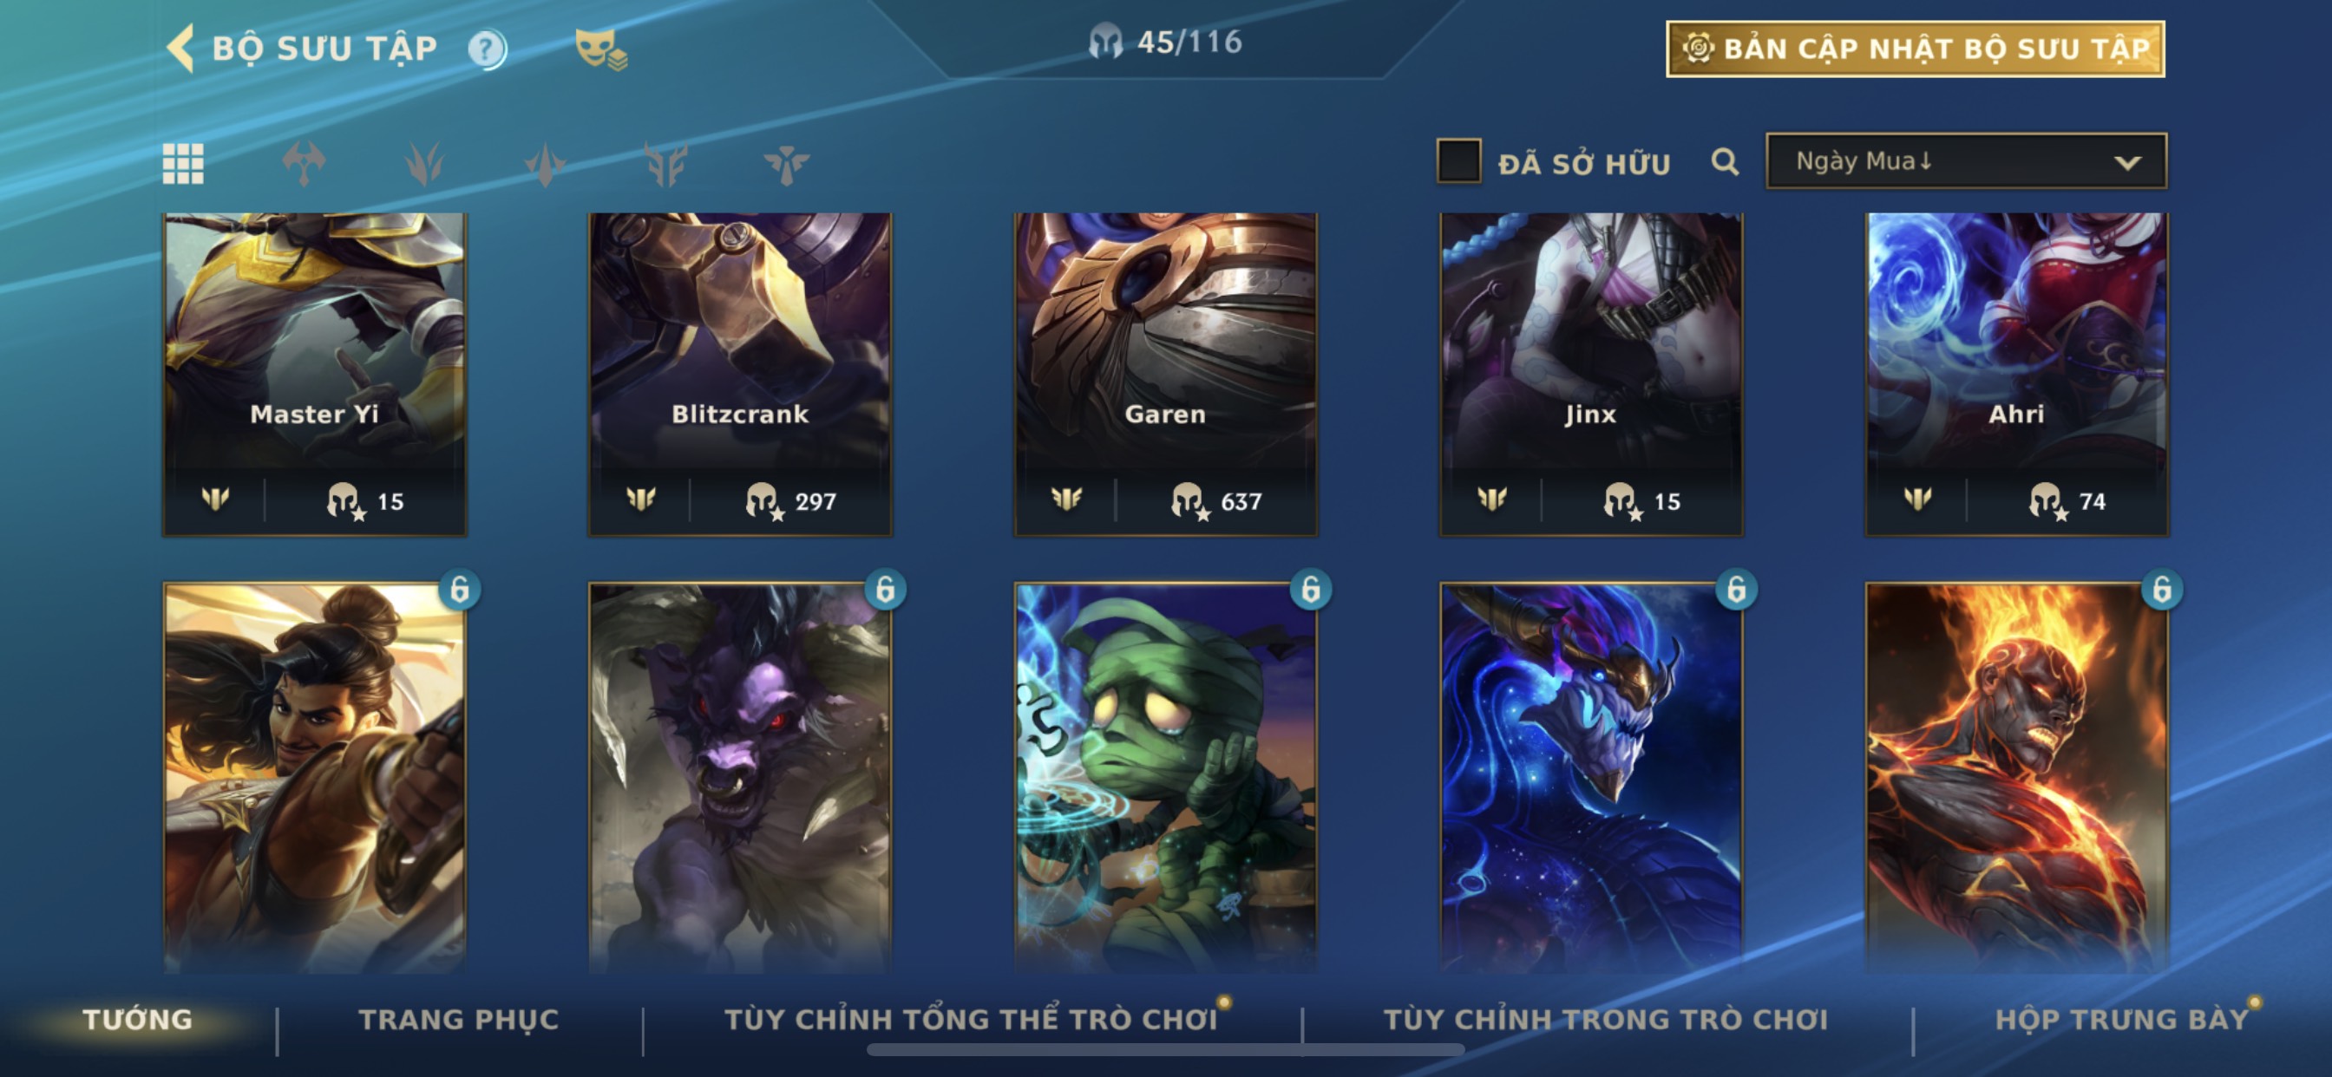Filter by the fourth role emblem icon
This screenshot has height=1077, width=2332.
point(665,164)
